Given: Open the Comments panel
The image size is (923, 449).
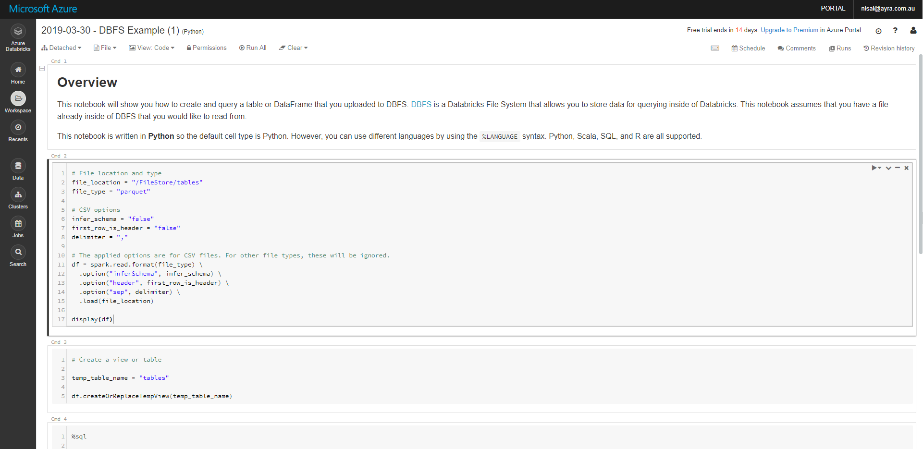Looking at the screenshot, I should (797, 49).
